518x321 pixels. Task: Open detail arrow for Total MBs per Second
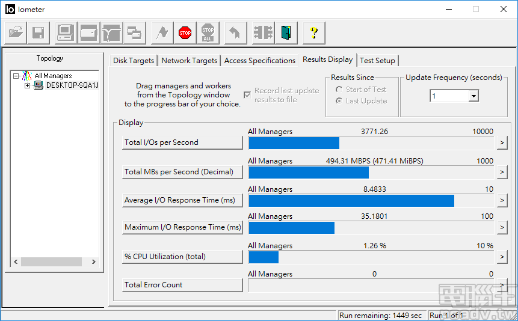(x=502, y=172)
